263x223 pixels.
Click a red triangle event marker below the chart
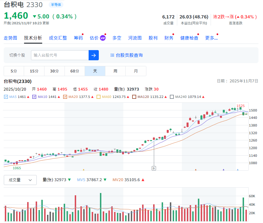coord(195,170)
